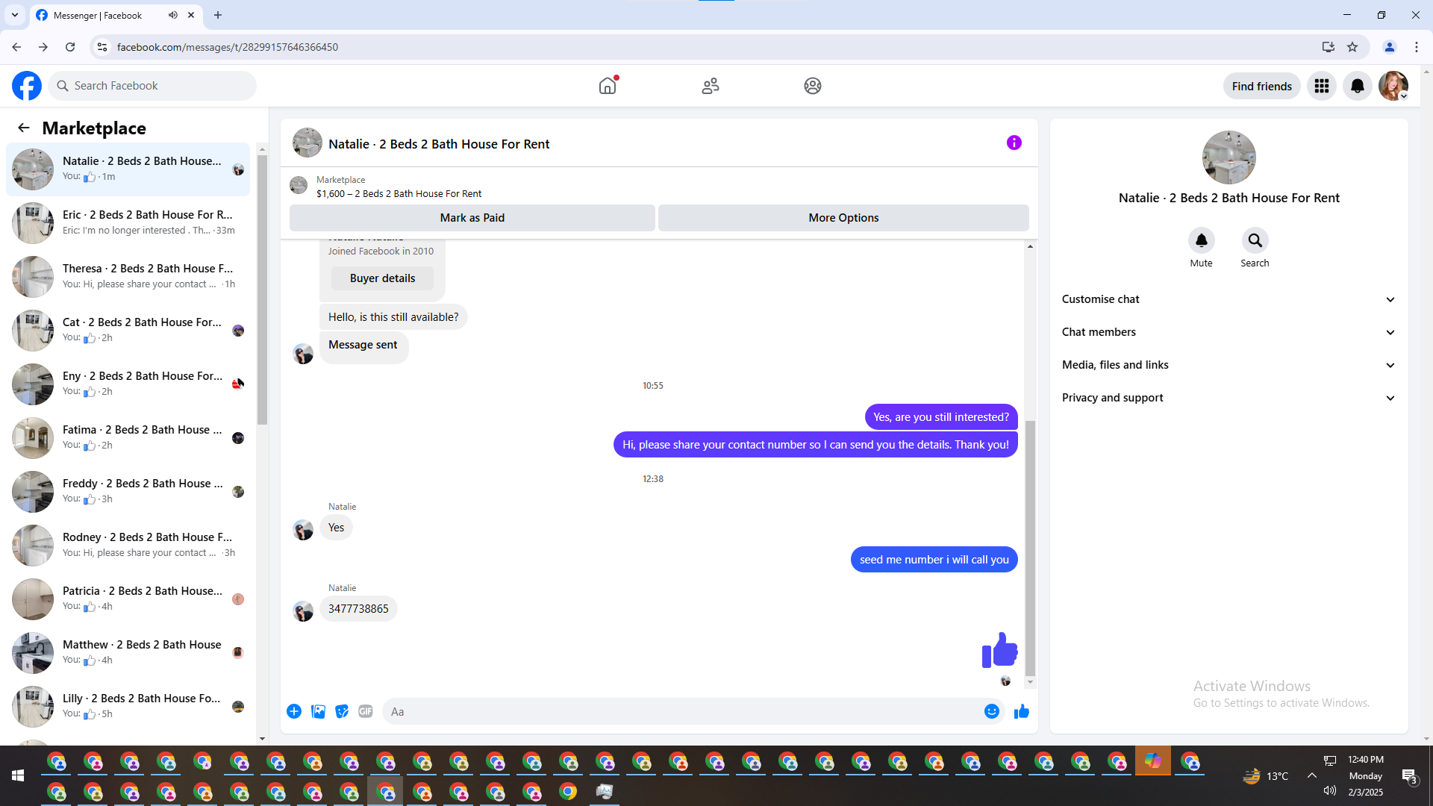This screenshot has width=1433, height=806.
Task: Bookmark this page with star icon
Action: (1352, 47)
